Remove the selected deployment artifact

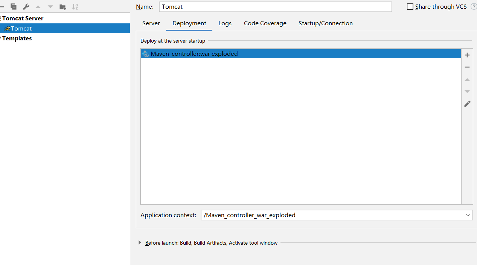pos(467,67)
